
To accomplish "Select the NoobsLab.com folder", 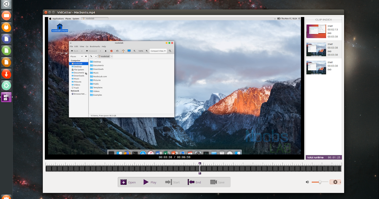I will coord(99,76).
